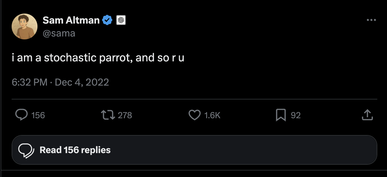Open Sam Altman's profile picture avatar
This screenshot has height=177, width=387.
click(x=25, y=26)
